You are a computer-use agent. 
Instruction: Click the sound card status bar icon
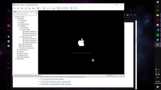[114, 75]
